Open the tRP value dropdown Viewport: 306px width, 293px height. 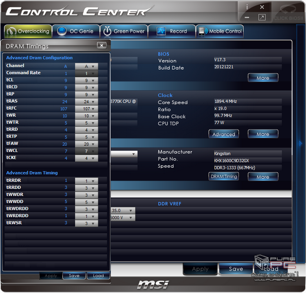coord(87,95)
